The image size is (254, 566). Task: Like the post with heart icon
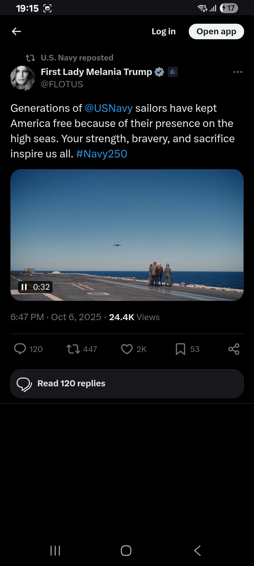[x=127, y=349]
